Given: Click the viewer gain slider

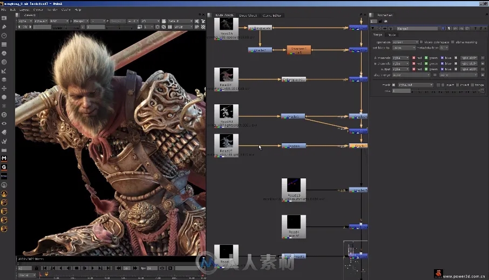Looking at the screenshot, I should tap(65, 27).
